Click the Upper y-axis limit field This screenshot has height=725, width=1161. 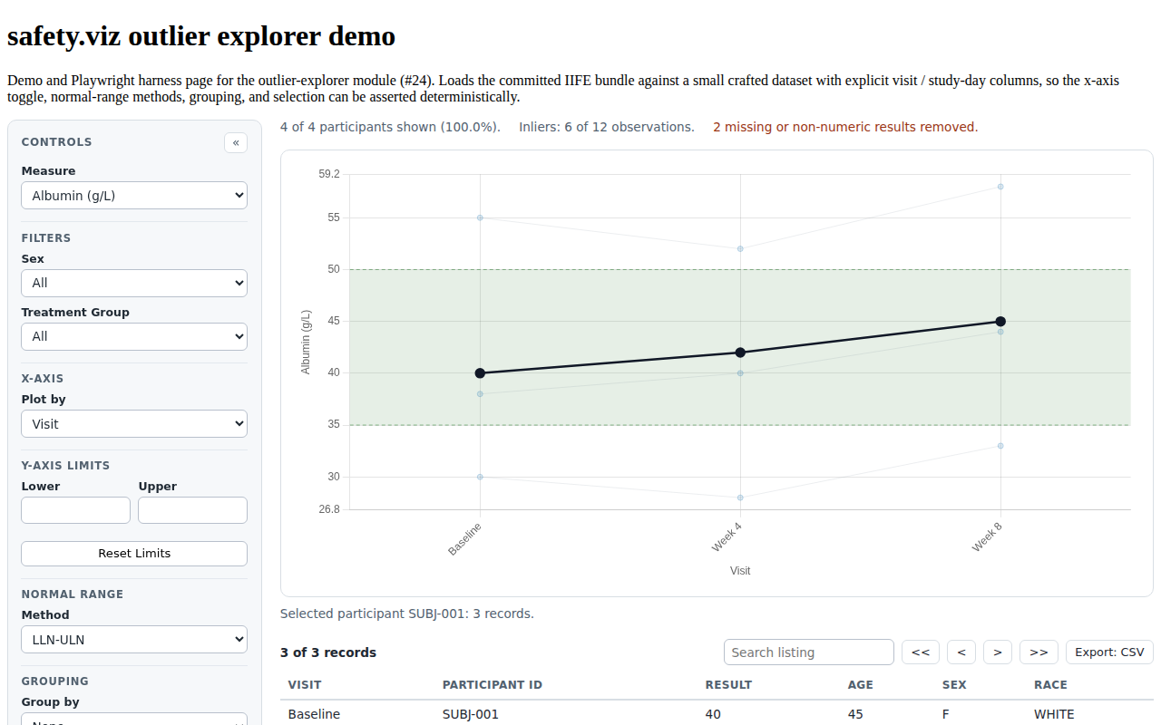[x=192, y=510]
